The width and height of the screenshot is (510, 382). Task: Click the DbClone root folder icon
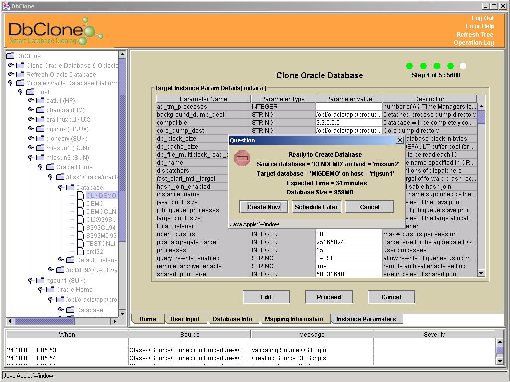click(11, 56)
